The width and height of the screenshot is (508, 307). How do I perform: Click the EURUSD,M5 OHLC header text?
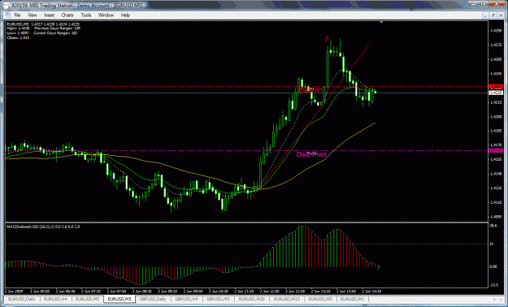43,24
